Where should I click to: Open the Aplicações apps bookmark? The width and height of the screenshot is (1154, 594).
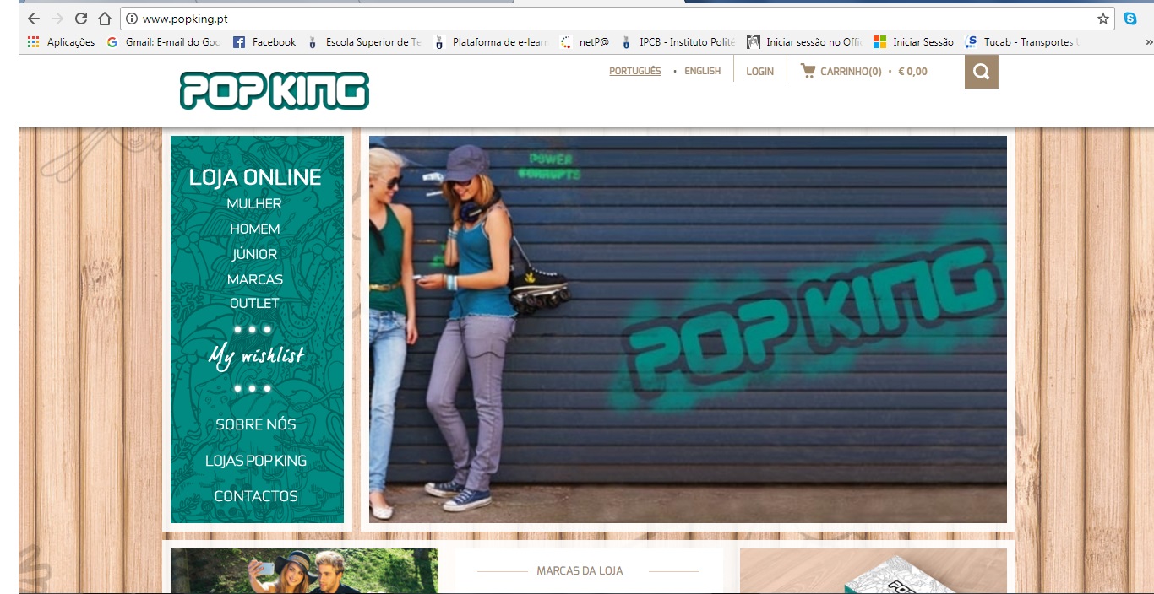tap(61, 42)
